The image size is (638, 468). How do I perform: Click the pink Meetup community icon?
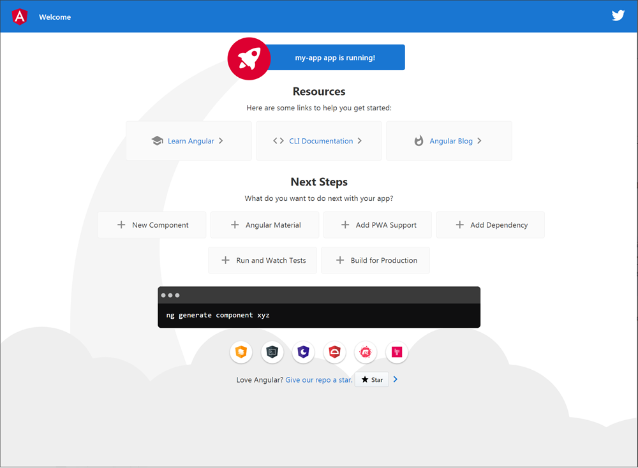click(x=366, y=352)
